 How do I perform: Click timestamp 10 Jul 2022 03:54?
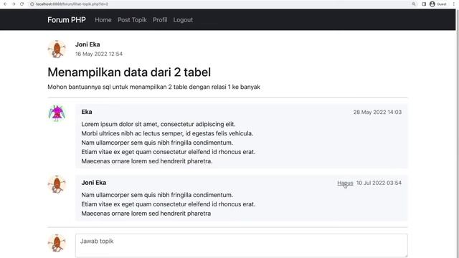tap(379, 183)
